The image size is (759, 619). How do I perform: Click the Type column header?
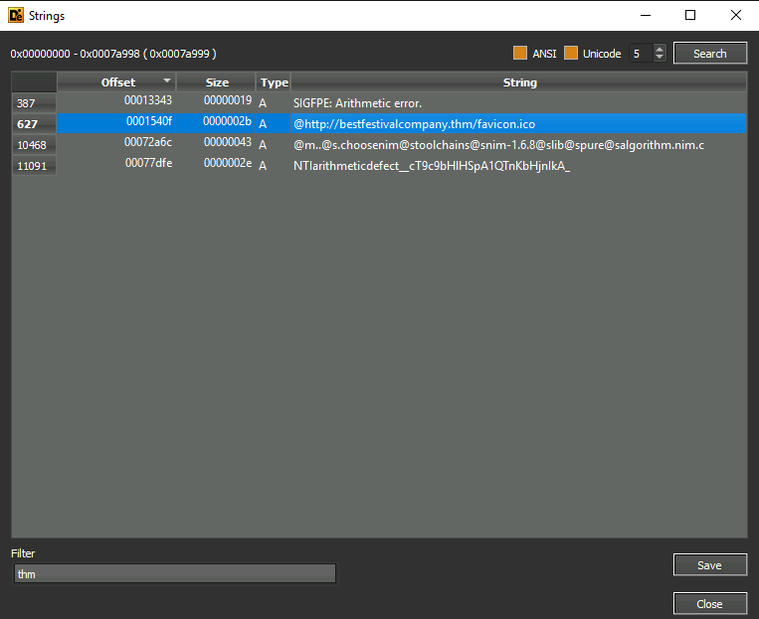pyautogui.click(x=274, y=82)
